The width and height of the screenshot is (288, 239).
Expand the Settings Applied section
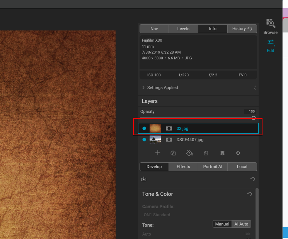point(144,88)
